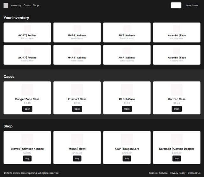
Task: Click the $1.99 Clutch Case price
Action: click(x=127, y=103)
